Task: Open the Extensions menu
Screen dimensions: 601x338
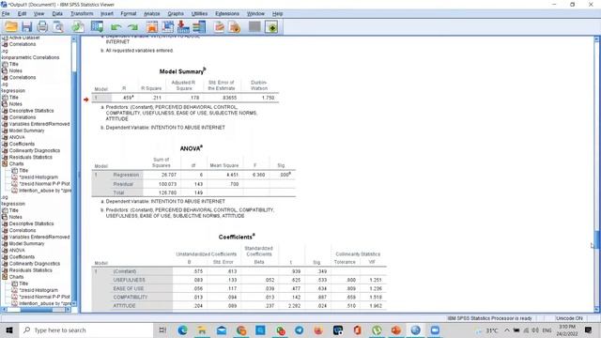Action: tap(227, 13)
